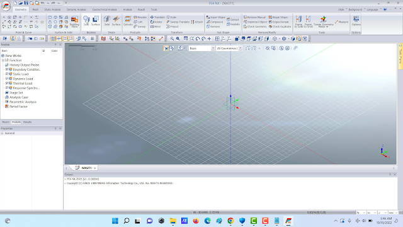Switch to the Tools ribbon tab
The image size is (403, 227).
pos(154,9)
